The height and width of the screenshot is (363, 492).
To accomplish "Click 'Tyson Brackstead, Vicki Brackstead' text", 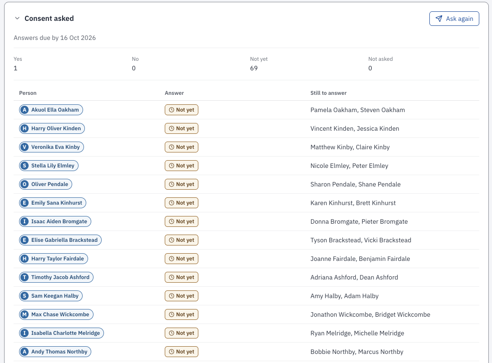I will click(x=360, y=240).
